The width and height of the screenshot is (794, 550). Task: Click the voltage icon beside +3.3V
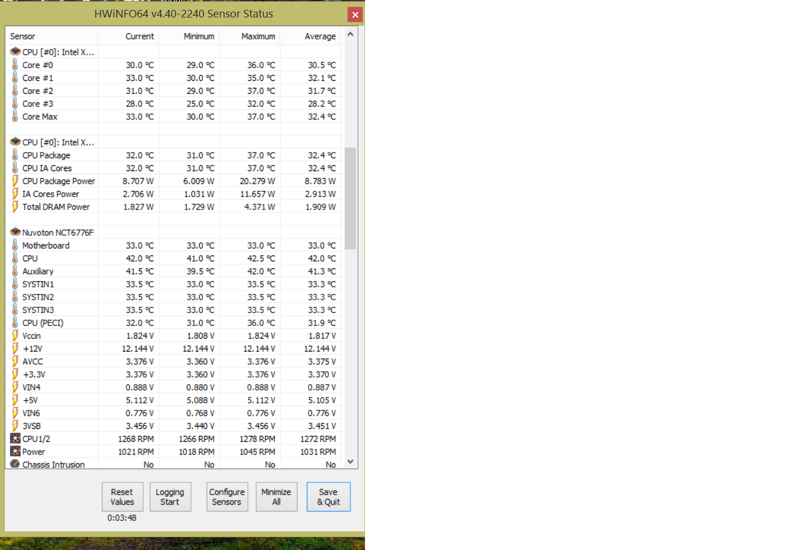pyautogui.click(x=15, y=374)
